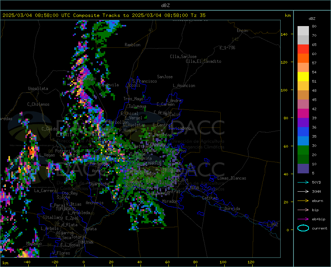331x267 pixels.
Task: Click the orange-red storm core near L_Vegas
Action: point(32,151)
